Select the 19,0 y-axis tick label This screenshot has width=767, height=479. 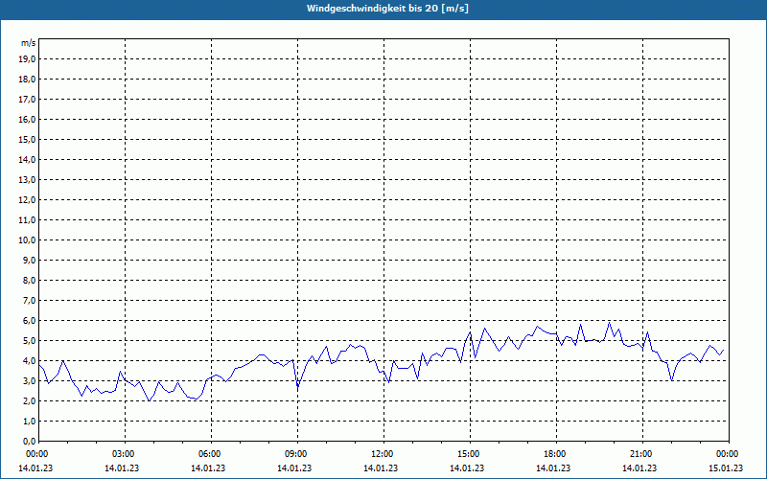28,58
